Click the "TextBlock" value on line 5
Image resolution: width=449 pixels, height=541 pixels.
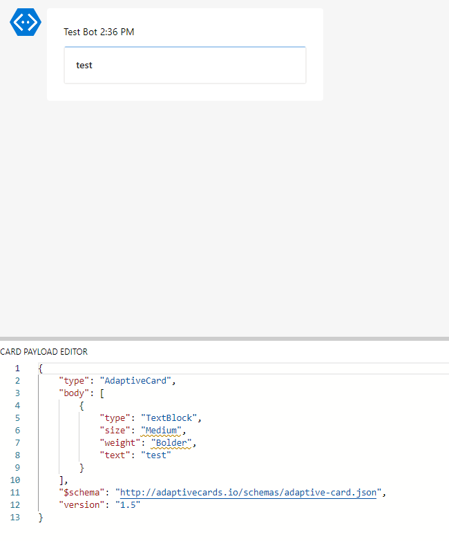169,418
